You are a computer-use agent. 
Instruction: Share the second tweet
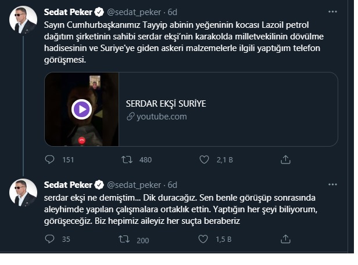285,239
